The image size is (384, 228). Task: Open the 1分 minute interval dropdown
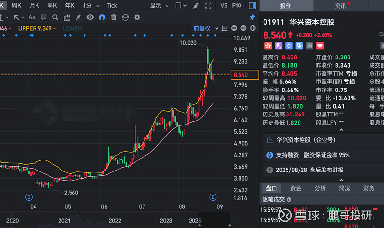(91, 5)
